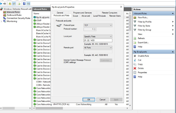Screen dimensions: 176x113
Task: Click the Name column header
Action: (36, 13)
